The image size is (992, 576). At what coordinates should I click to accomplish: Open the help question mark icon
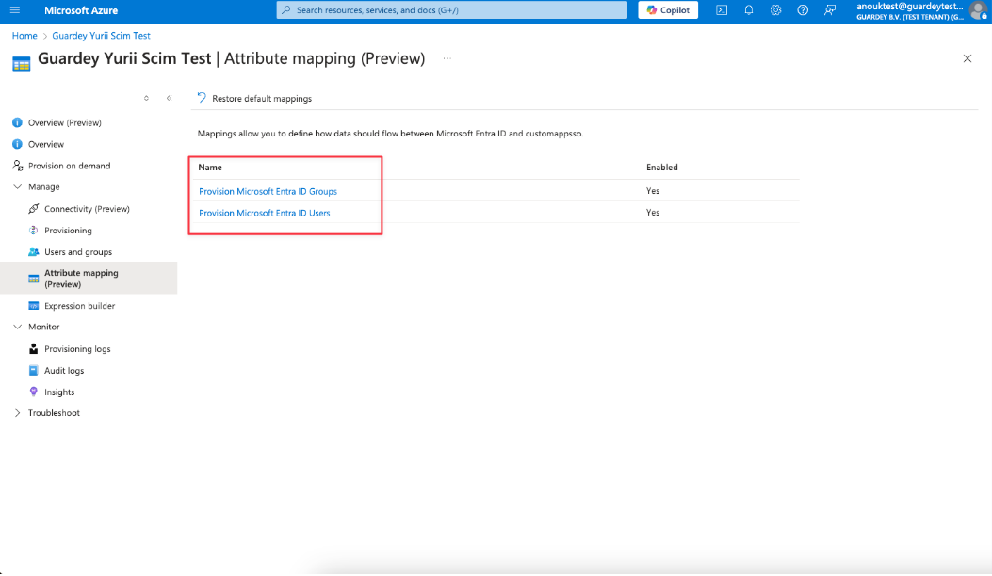(803, 10)
